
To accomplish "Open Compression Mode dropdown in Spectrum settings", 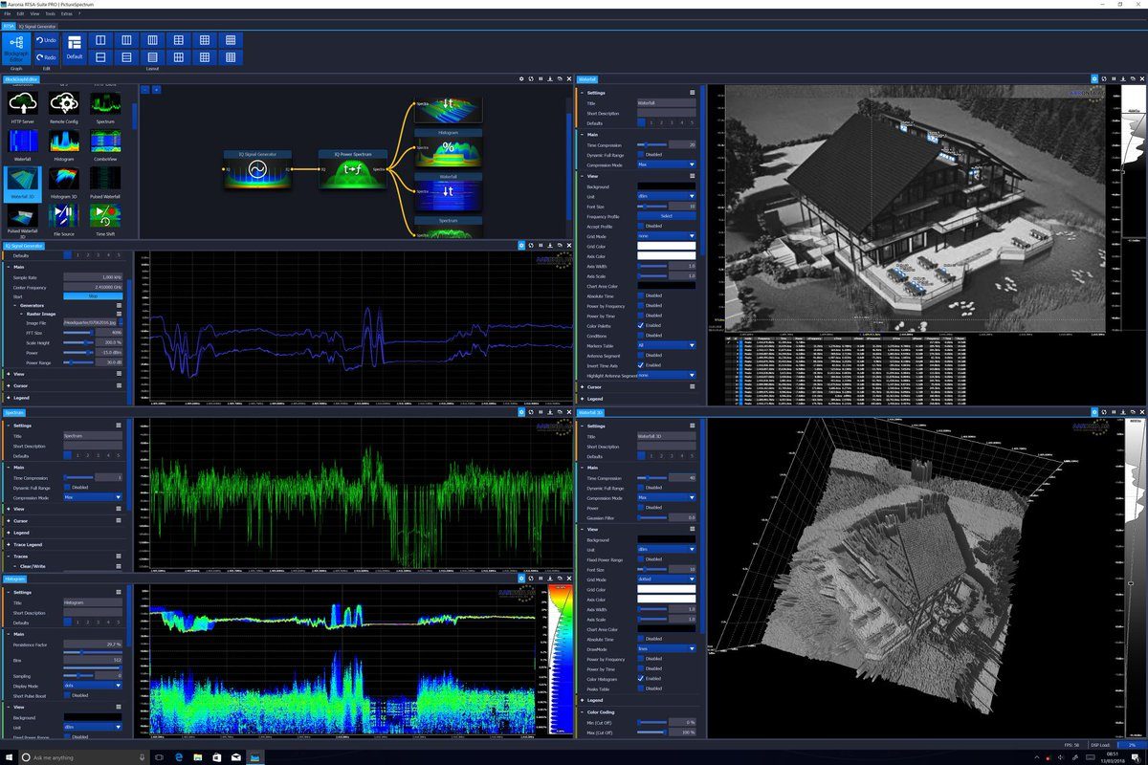I will click(93, 497).
